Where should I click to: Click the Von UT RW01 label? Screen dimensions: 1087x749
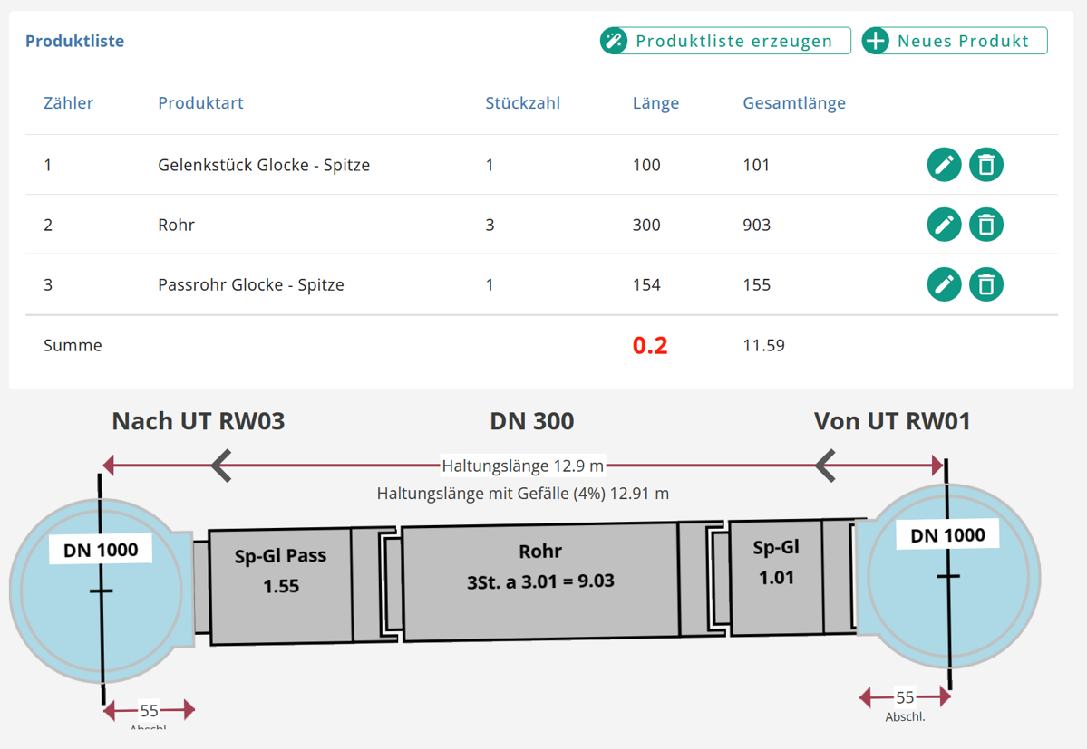click(892, 421)
